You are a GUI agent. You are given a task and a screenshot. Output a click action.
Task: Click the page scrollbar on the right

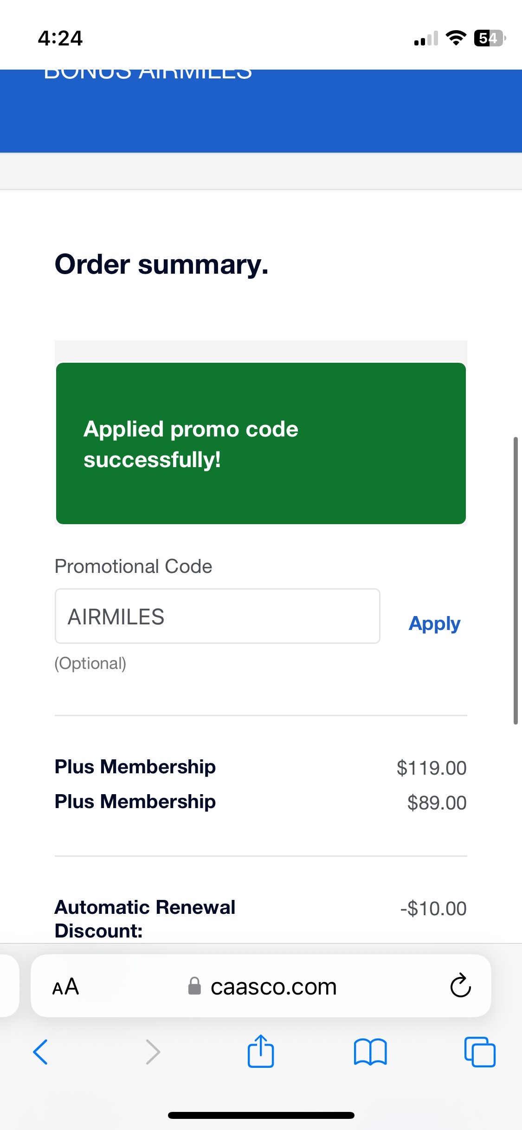coord(516,580)
